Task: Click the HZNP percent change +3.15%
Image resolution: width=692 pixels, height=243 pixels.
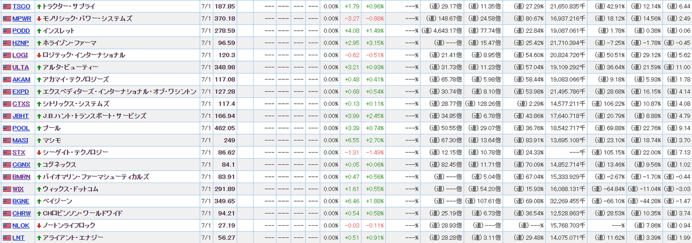Action: pyautogui.click(x=374, y=43)
